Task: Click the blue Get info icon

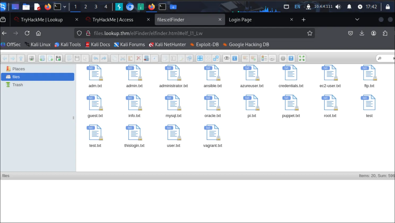Action: (235, 58)
